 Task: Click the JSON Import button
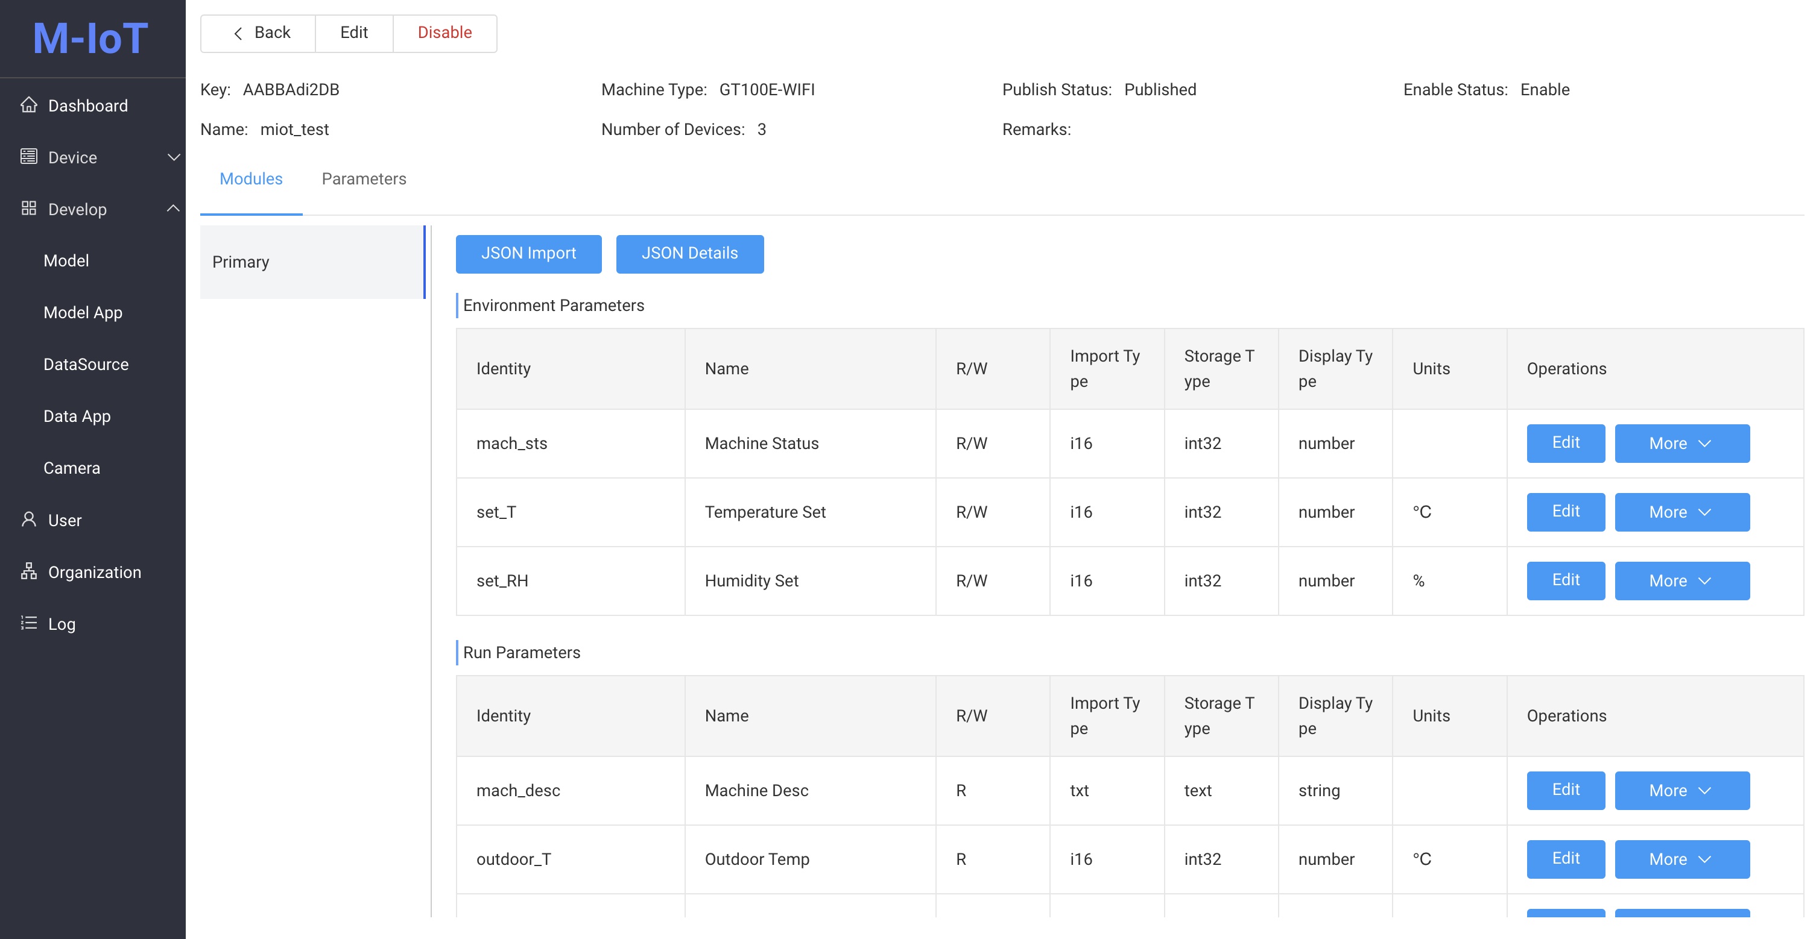tap(528, 254)
